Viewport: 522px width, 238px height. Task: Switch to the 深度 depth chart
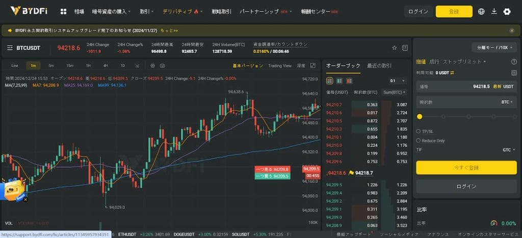pyautogui.click(x=301, y=66)
